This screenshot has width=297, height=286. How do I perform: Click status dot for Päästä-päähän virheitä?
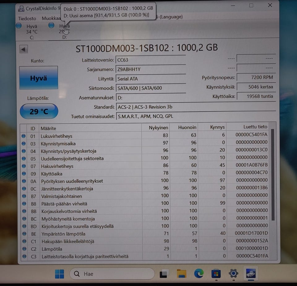(24, 203)
